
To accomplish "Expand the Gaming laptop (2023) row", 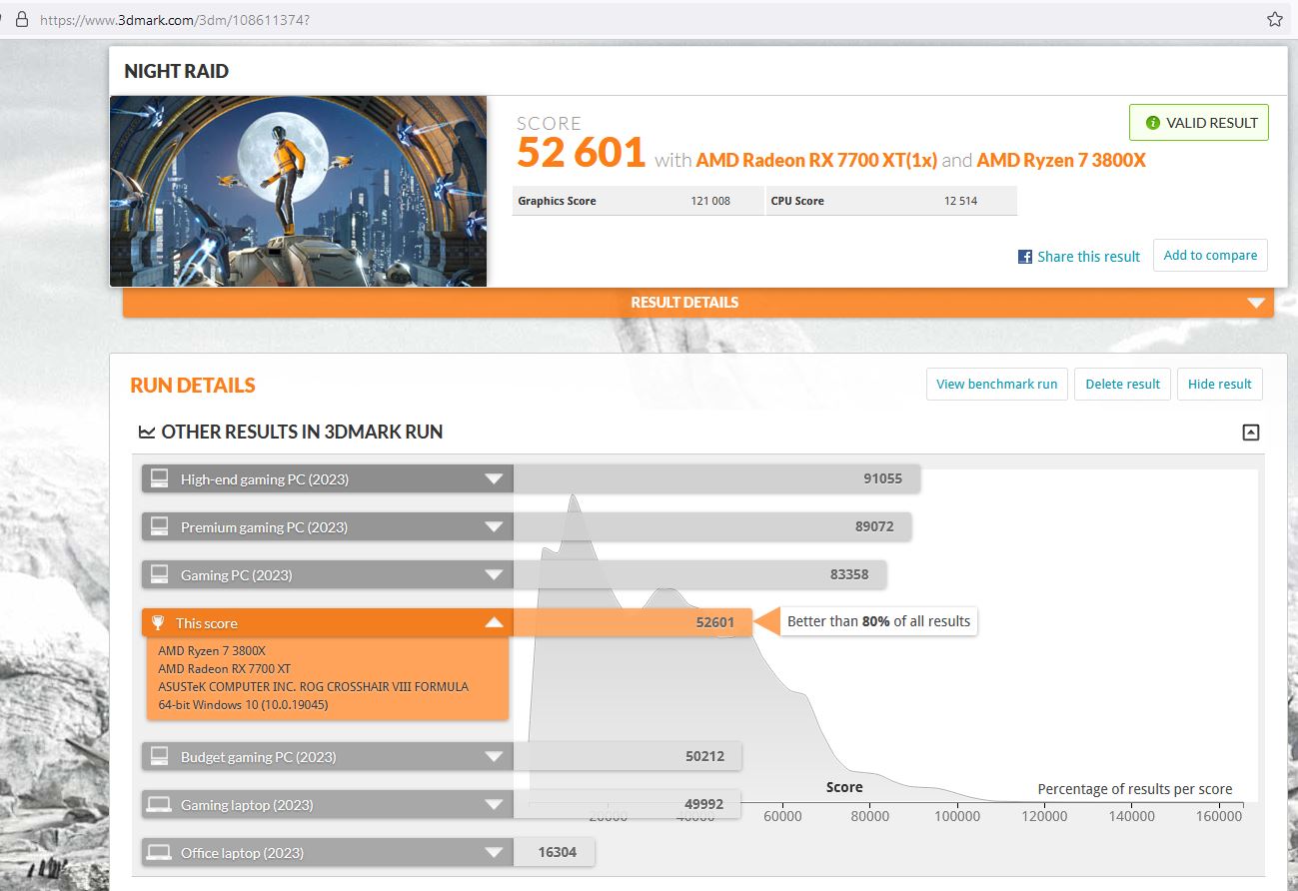I will (494, 804).
